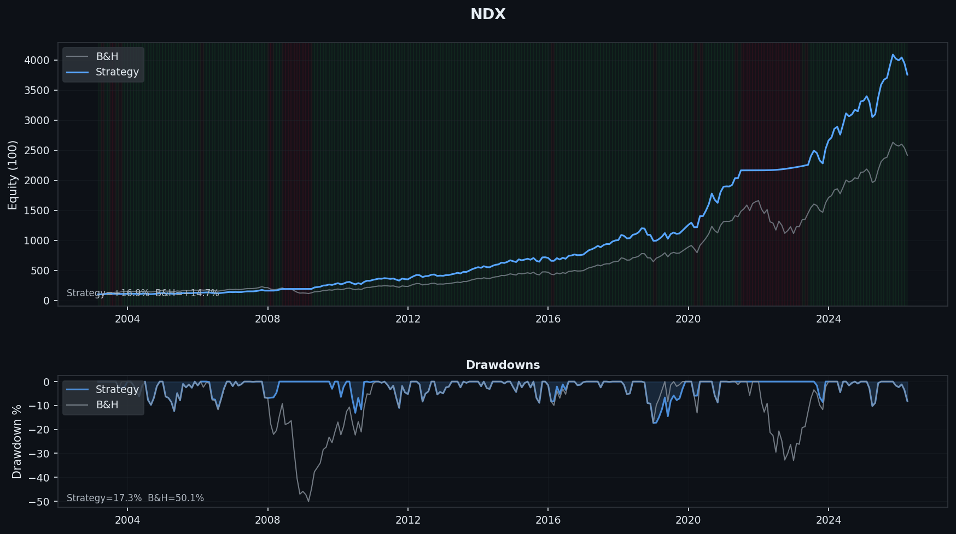
Task: Click the 'Strategy=+16.9% B&H=+14.7%' returns annotation
Action: pos(143,294)
